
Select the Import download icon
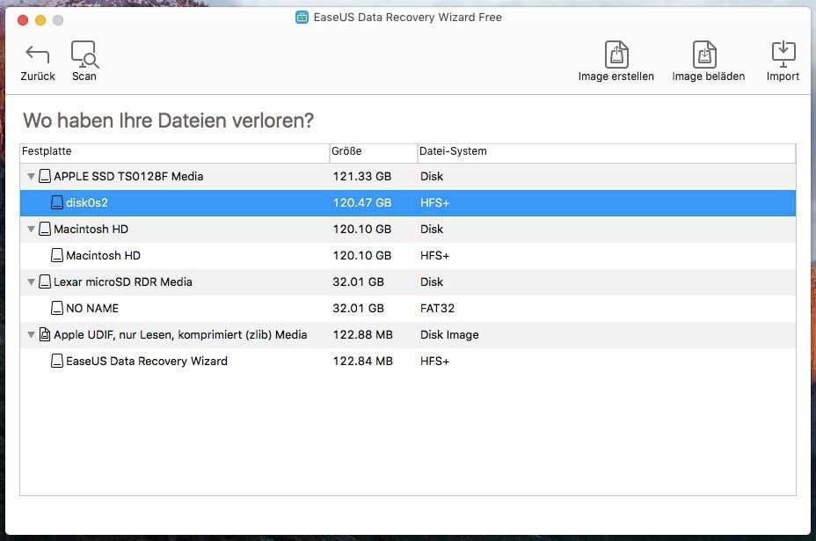click(783, 53)
